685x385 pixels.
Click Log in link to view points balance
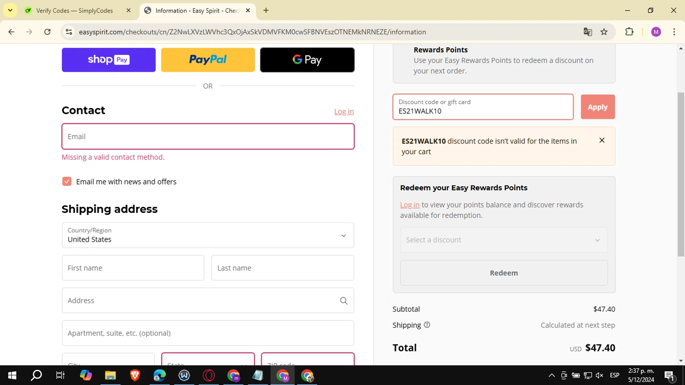410,205
